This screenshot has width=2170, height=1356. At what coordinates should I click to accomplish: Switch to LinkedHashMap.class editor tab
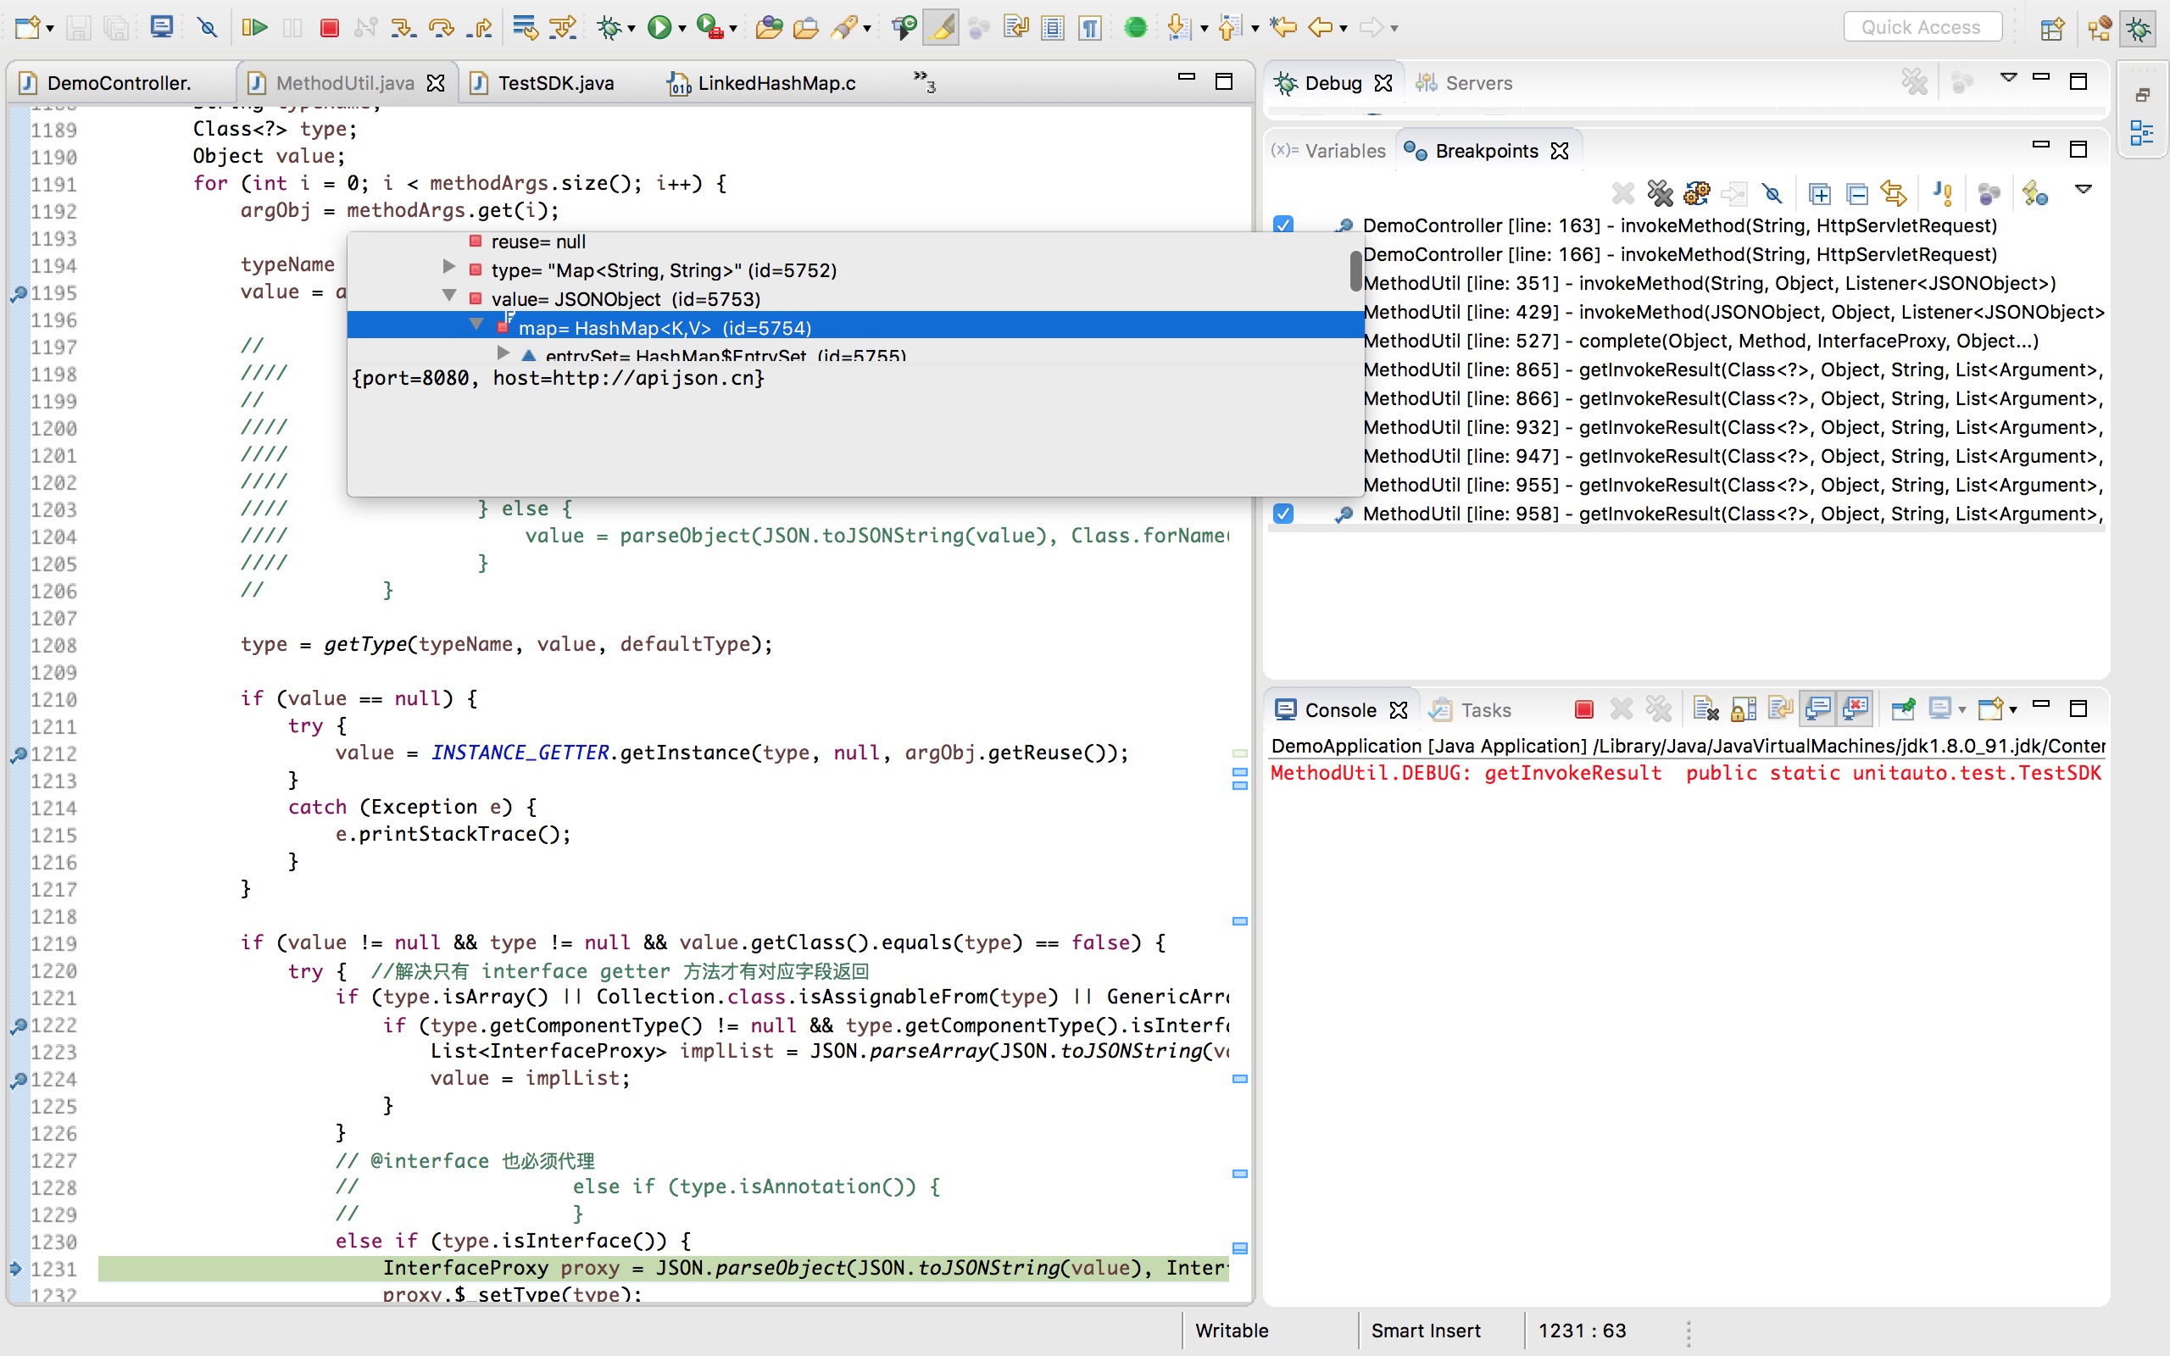click(x=763, y=83)
